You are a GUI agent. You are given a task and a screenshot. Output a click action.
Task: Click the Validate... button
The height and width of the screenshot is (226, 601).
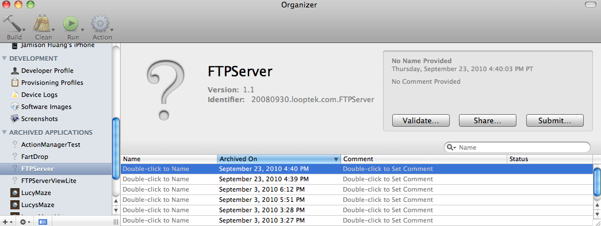click(421, 120)
